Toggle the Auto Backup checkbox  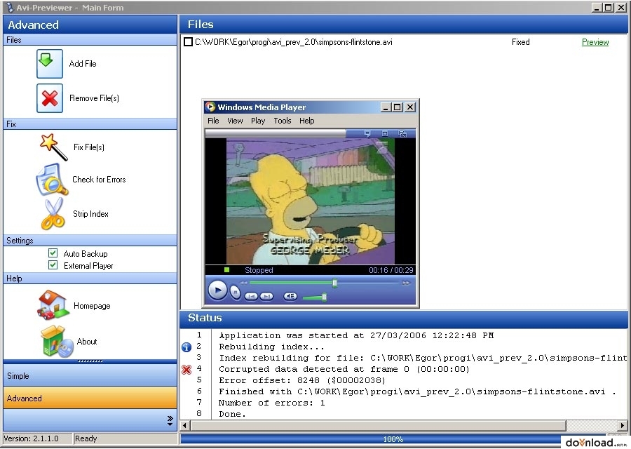pyautogui.click(x=53, y=253)
